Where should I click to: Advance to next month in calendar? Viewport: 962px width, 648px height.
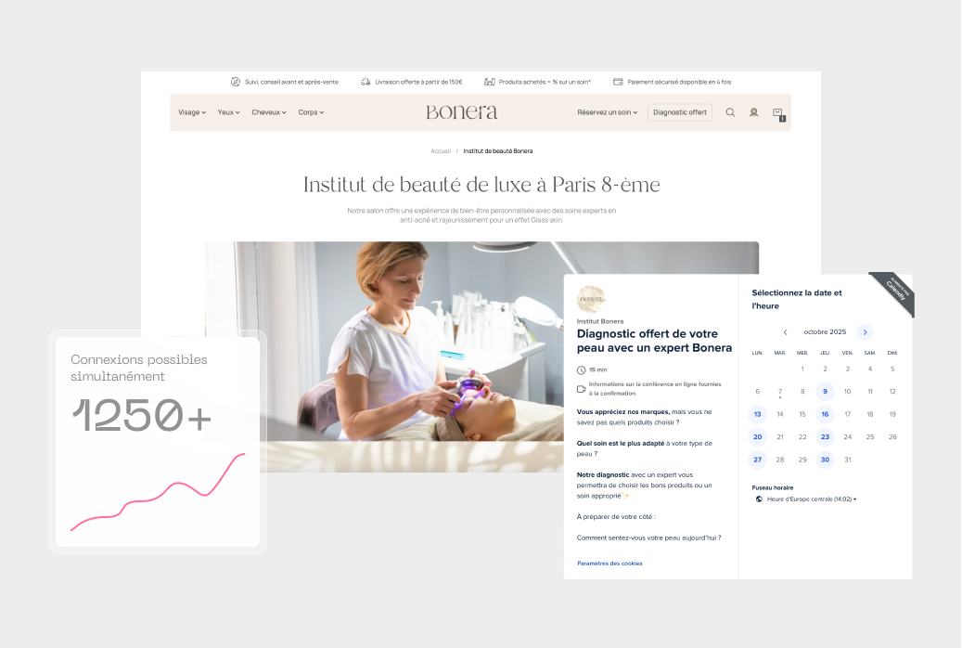(x=865, y=332)
